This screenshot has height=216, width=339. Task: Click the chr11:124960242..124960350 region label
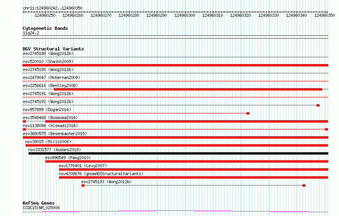[x=53, y=8]
